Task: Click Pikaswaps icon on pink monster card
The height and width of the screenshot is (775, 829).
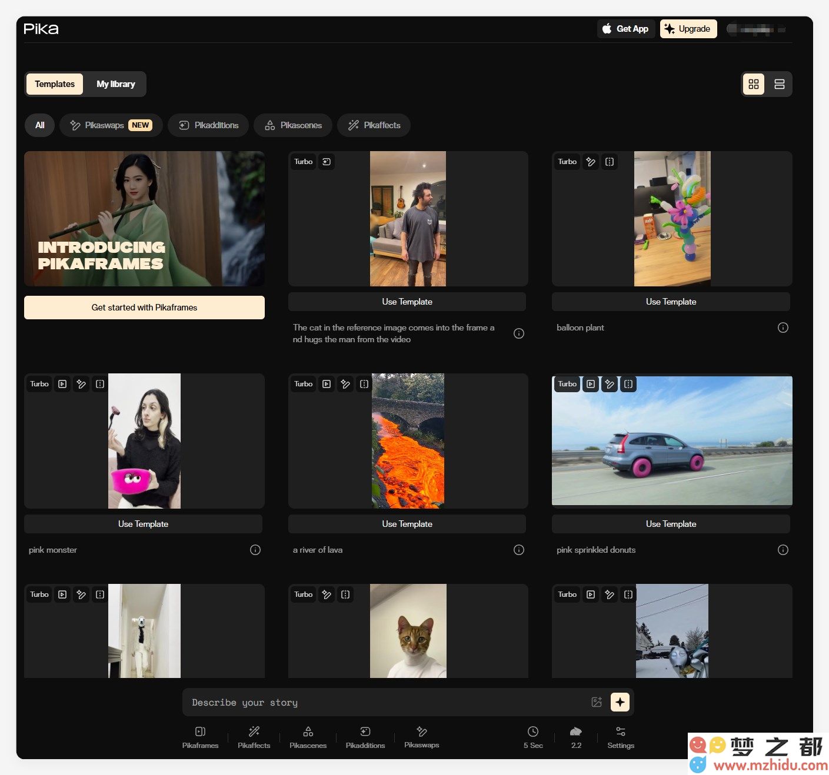Action: [x=81, y=384]
